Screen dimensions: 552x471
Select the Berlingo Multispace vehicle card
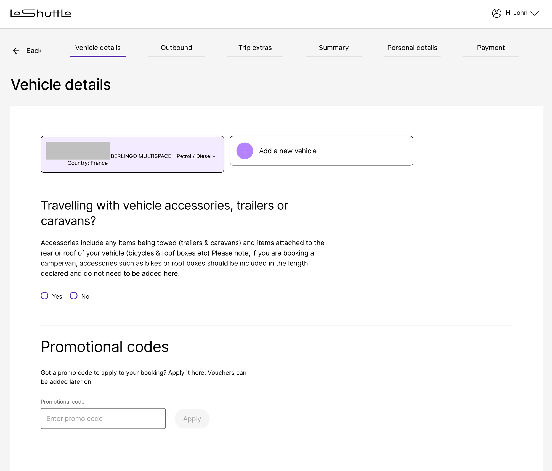(x=132, y=154)
